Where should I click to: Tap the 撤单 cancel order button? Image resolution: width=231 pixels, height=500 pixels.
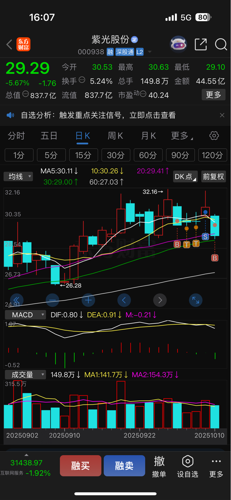coord(159,466)
